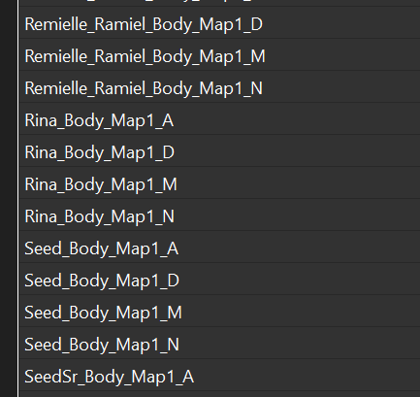Select SeedSr_Body_Map1_A list item
The width and height of the screenshot is (420, 397).
[220, 375]
